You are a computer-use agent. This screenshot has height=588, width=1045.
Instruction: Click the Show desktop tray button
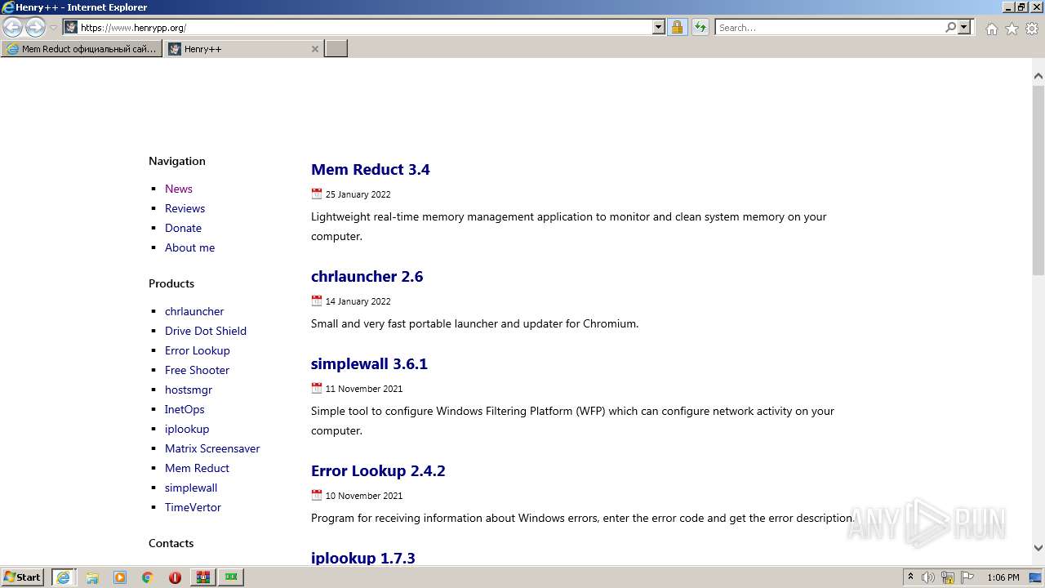[1036, 577]
